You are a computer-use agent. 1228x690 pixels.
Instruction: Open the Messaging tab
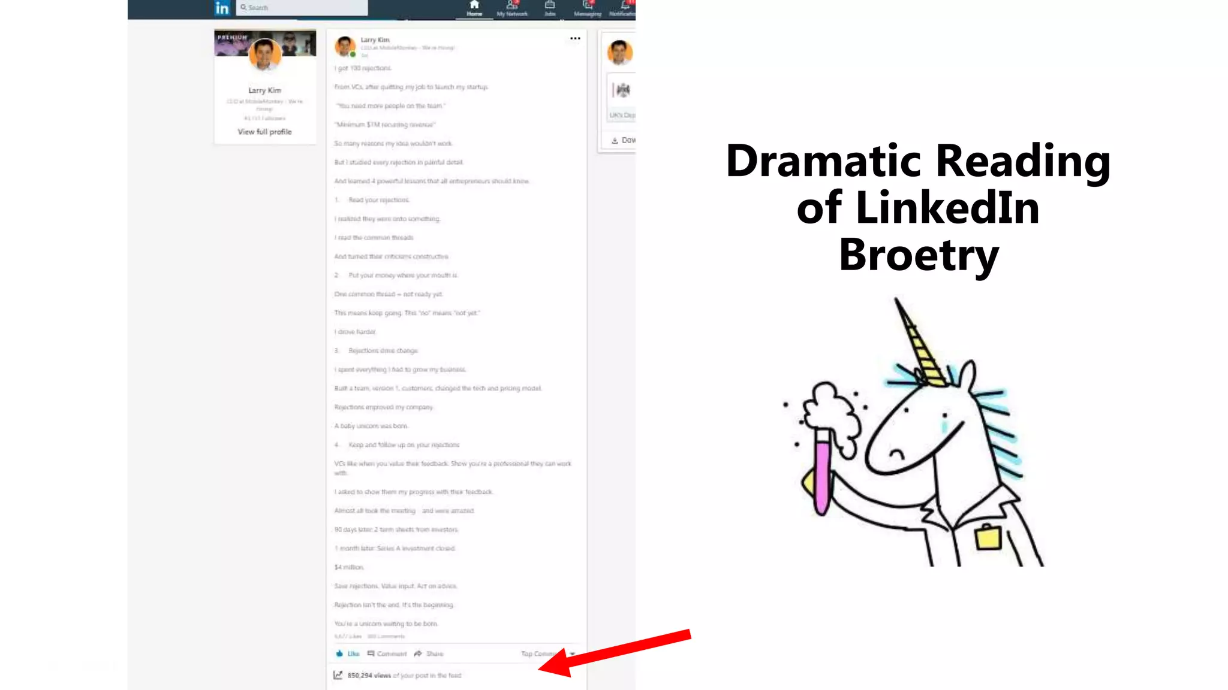pos(587,8)
